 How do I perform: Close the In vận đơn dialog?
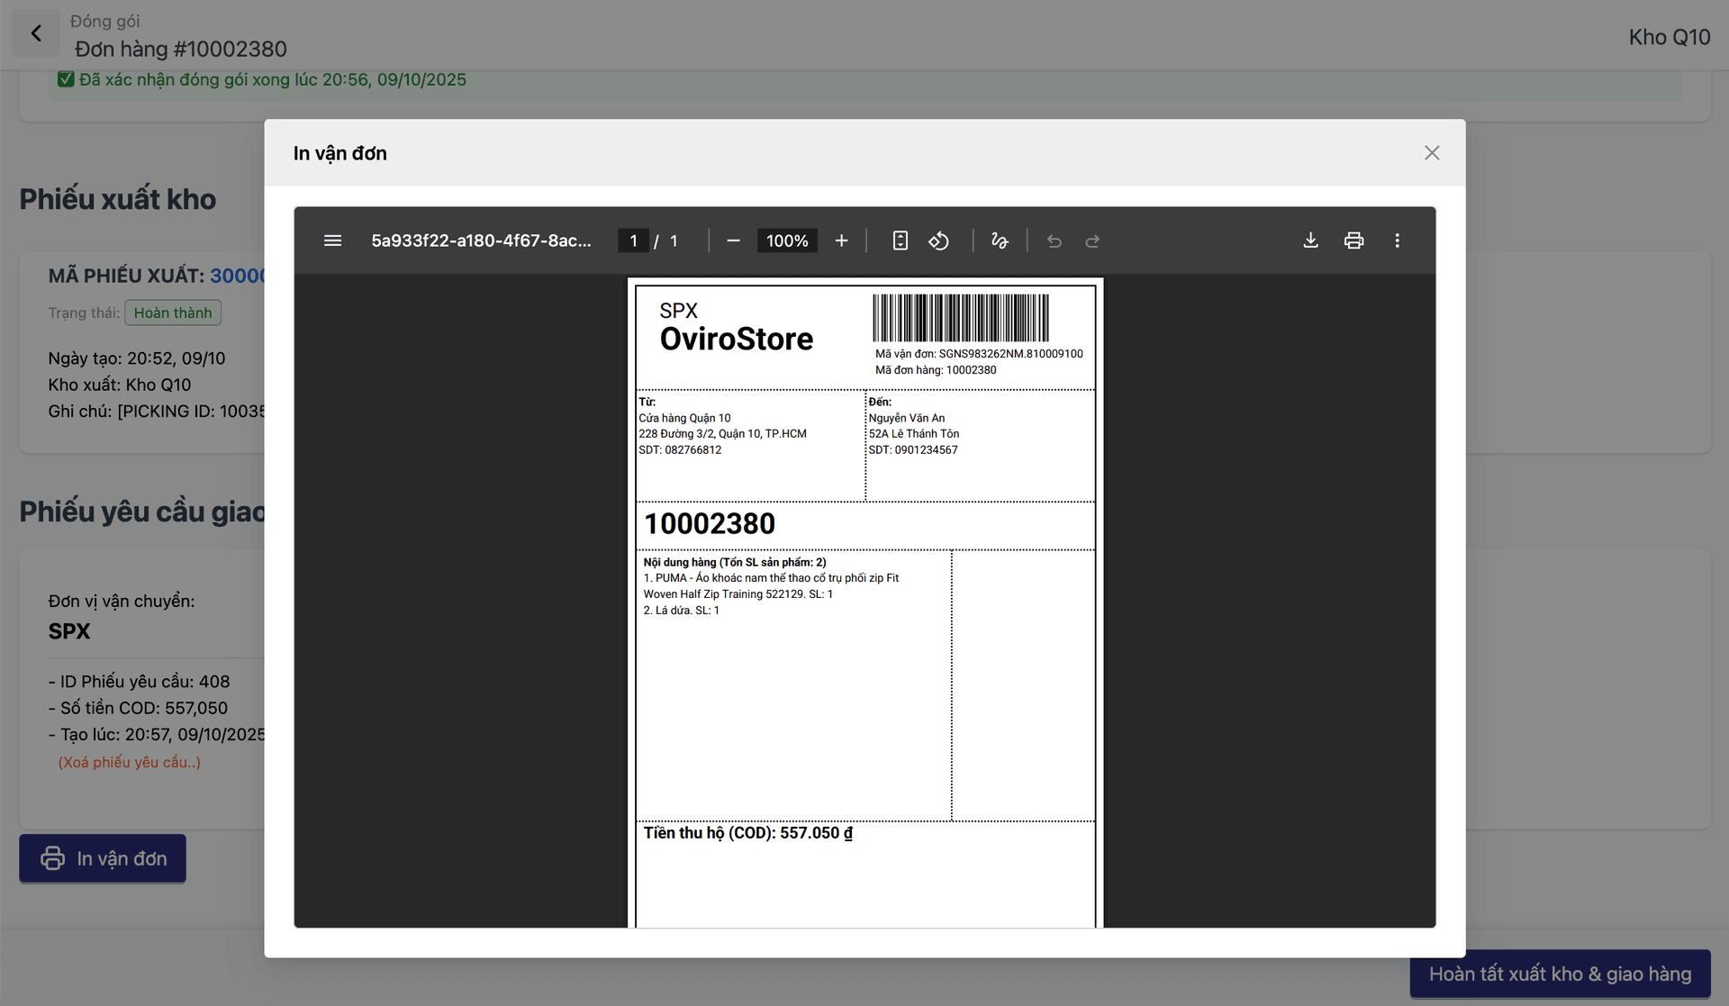coord(1432,153)
